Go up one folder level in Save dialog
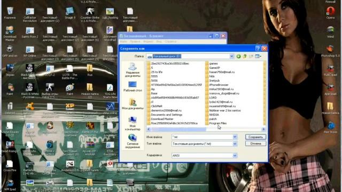342x192 pixels. pyautogui.click(x=245, y=57)
